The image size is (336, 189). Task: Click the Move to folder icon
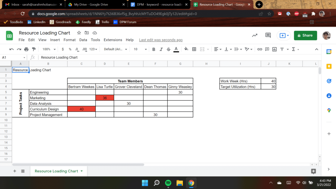[87, 33]
